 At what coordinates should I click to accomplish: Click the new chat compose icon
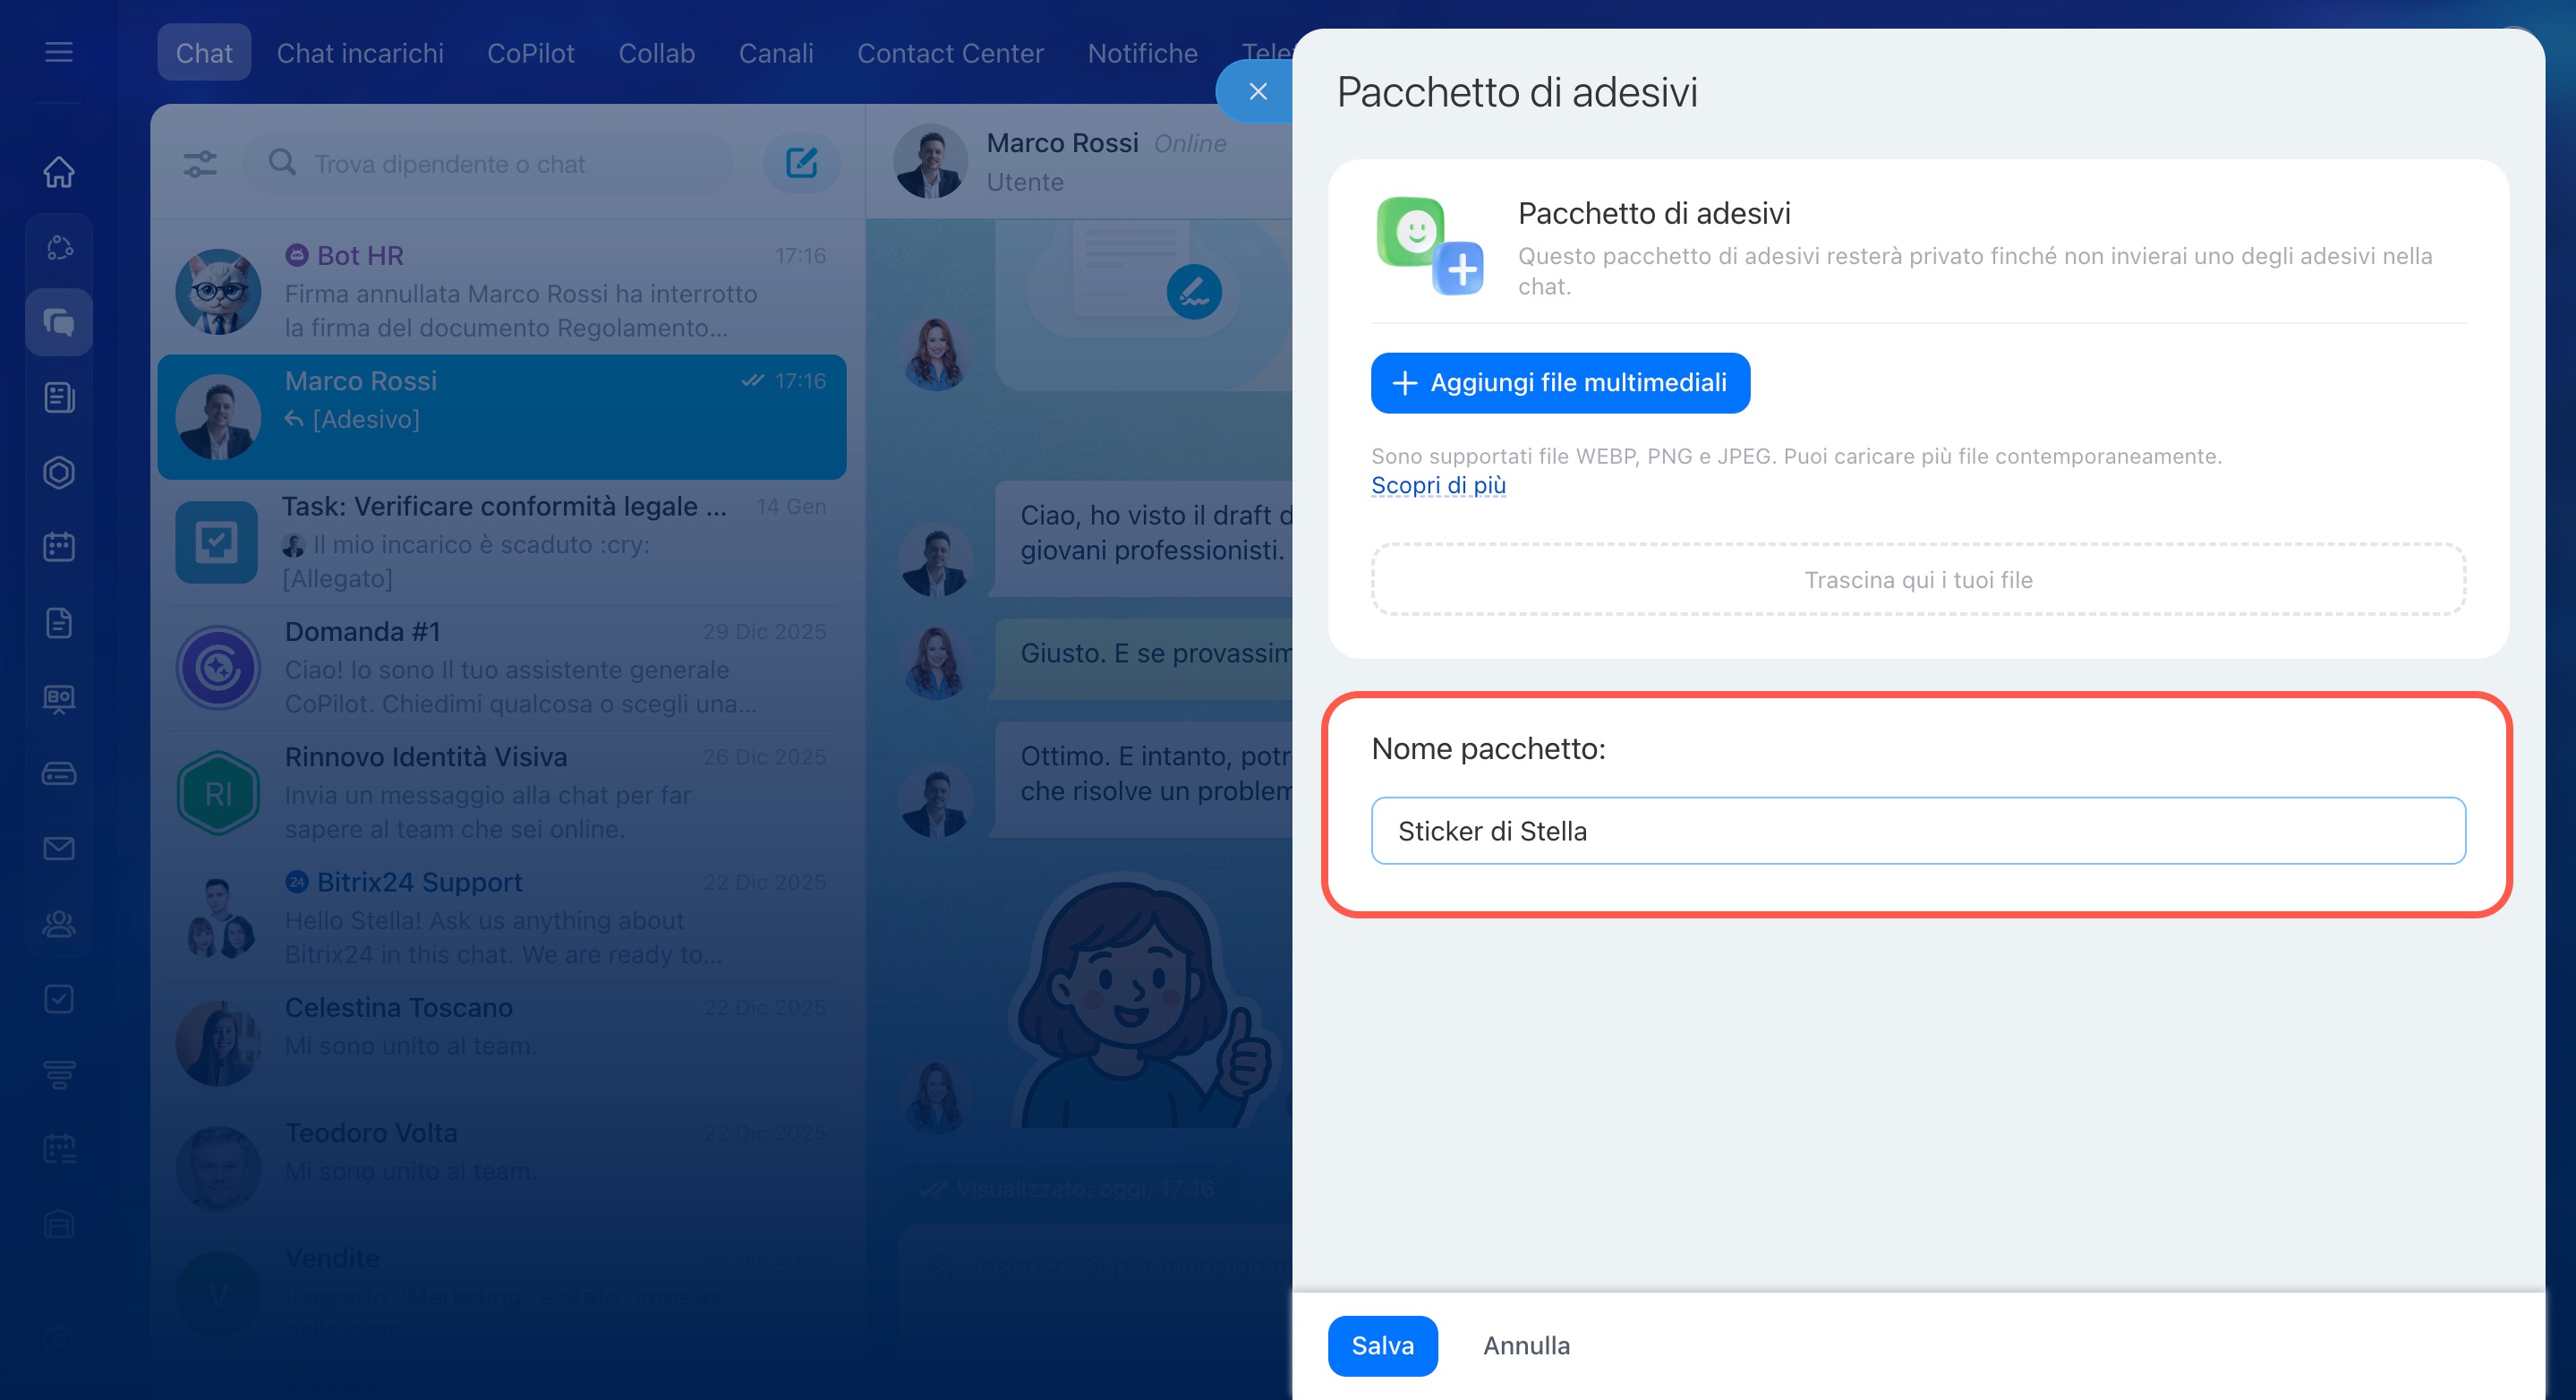(x=801, y=163)
